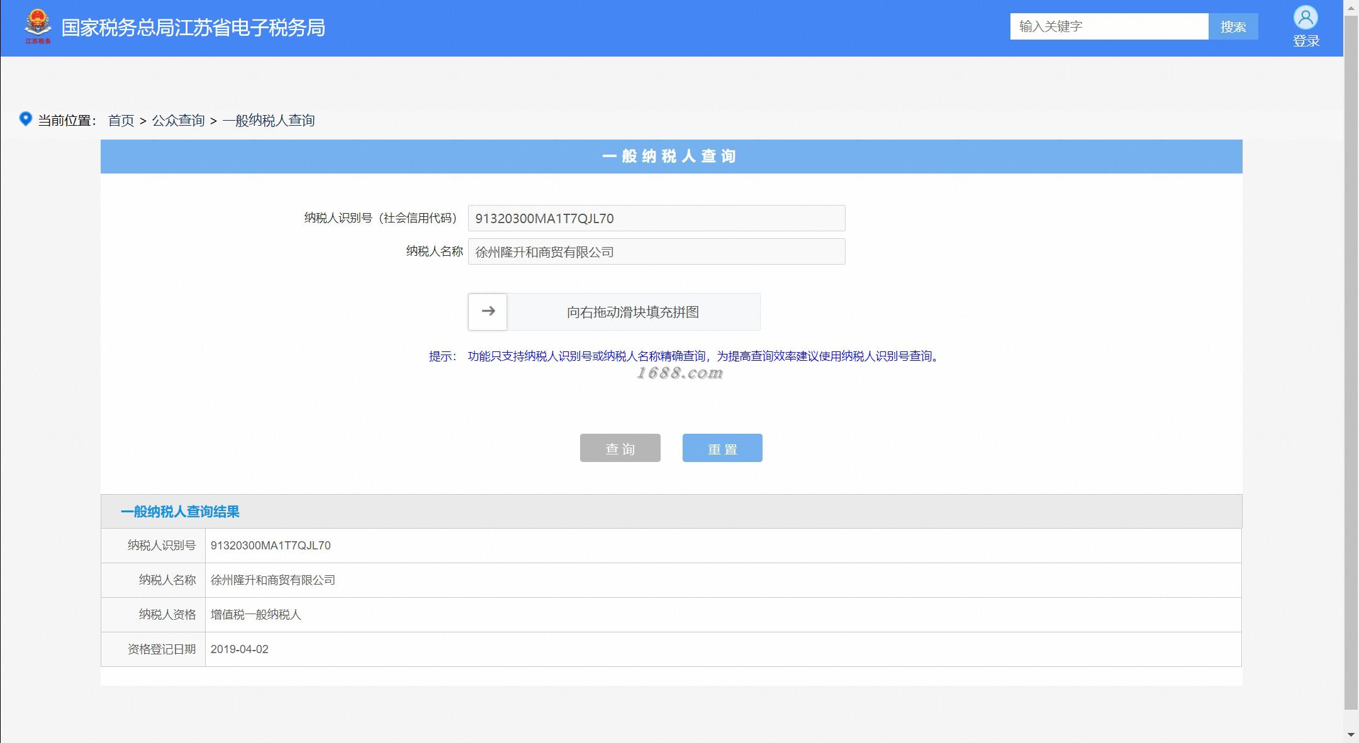1359x743 pixels.
Task: Click the user login avatar icon
Action: pyautogui.click(x=1306, y=17)
